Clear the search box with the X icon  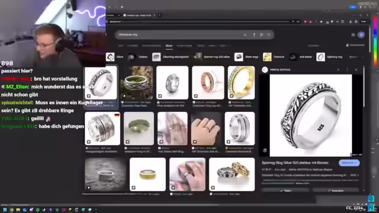(x=245, y=35)
